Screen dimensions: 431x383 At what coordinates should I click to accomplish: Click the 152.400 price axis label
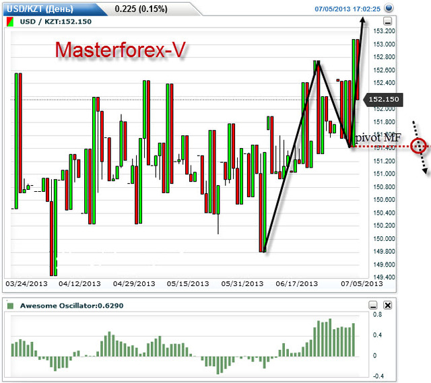click(384, 83)
